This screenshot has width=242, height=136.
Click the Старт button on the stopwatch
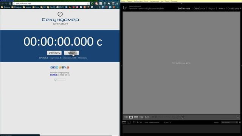coord(71,53)
